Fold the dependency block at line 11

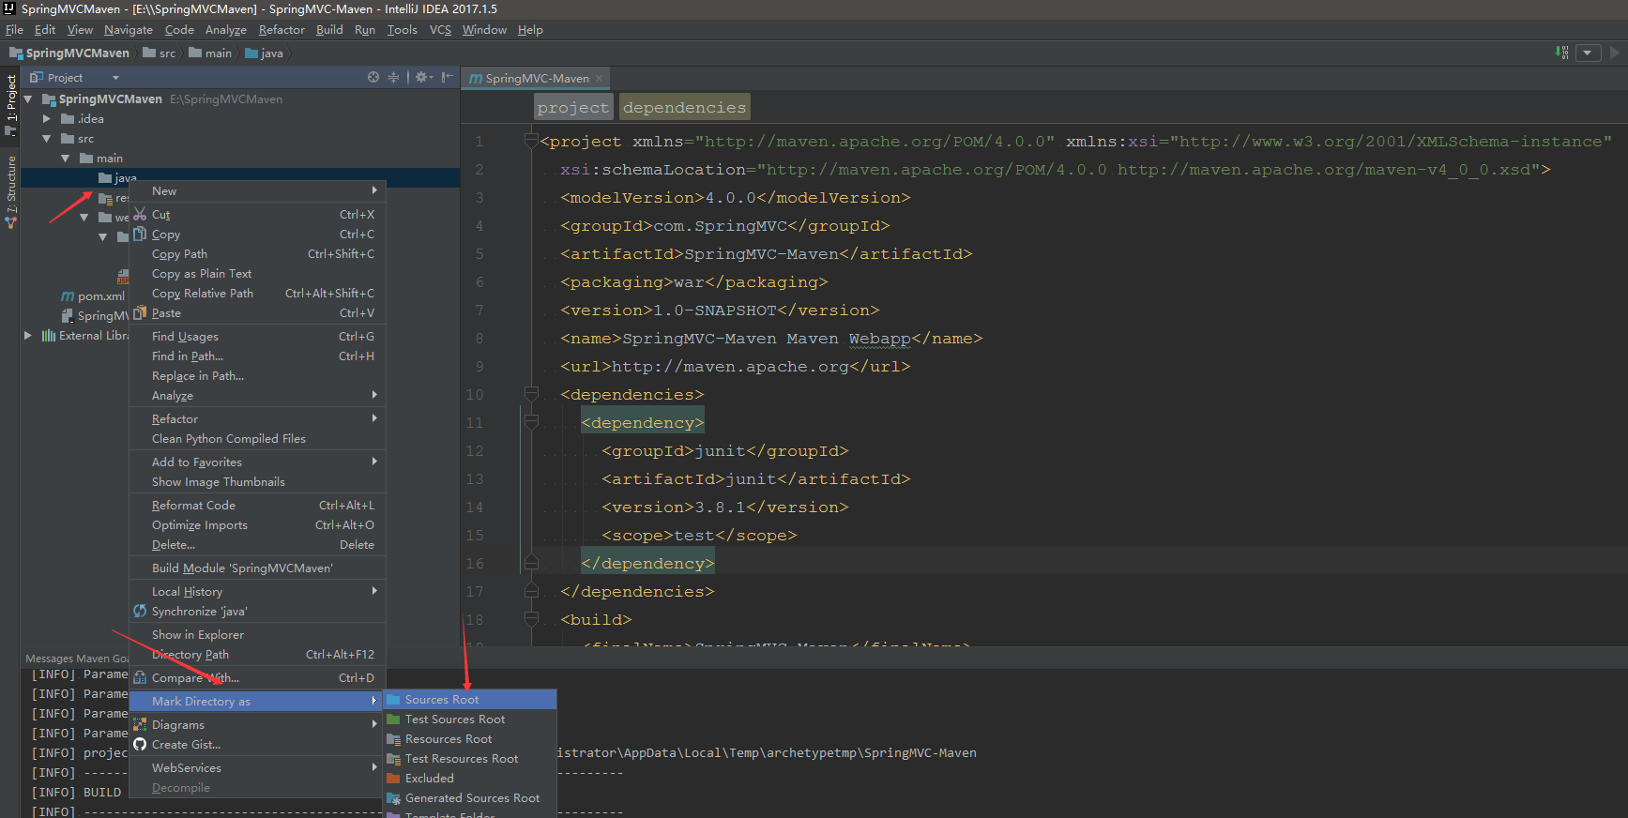[x=531, y=422]
